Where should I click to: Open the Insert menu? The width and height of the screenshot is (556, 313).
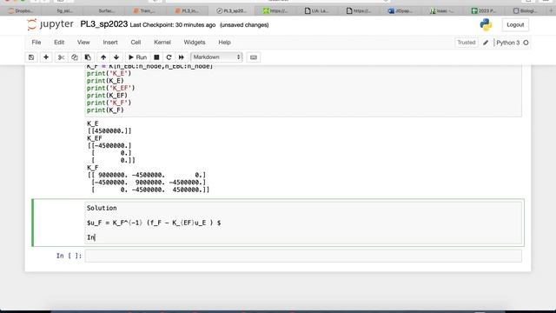(x=110, y=43)
